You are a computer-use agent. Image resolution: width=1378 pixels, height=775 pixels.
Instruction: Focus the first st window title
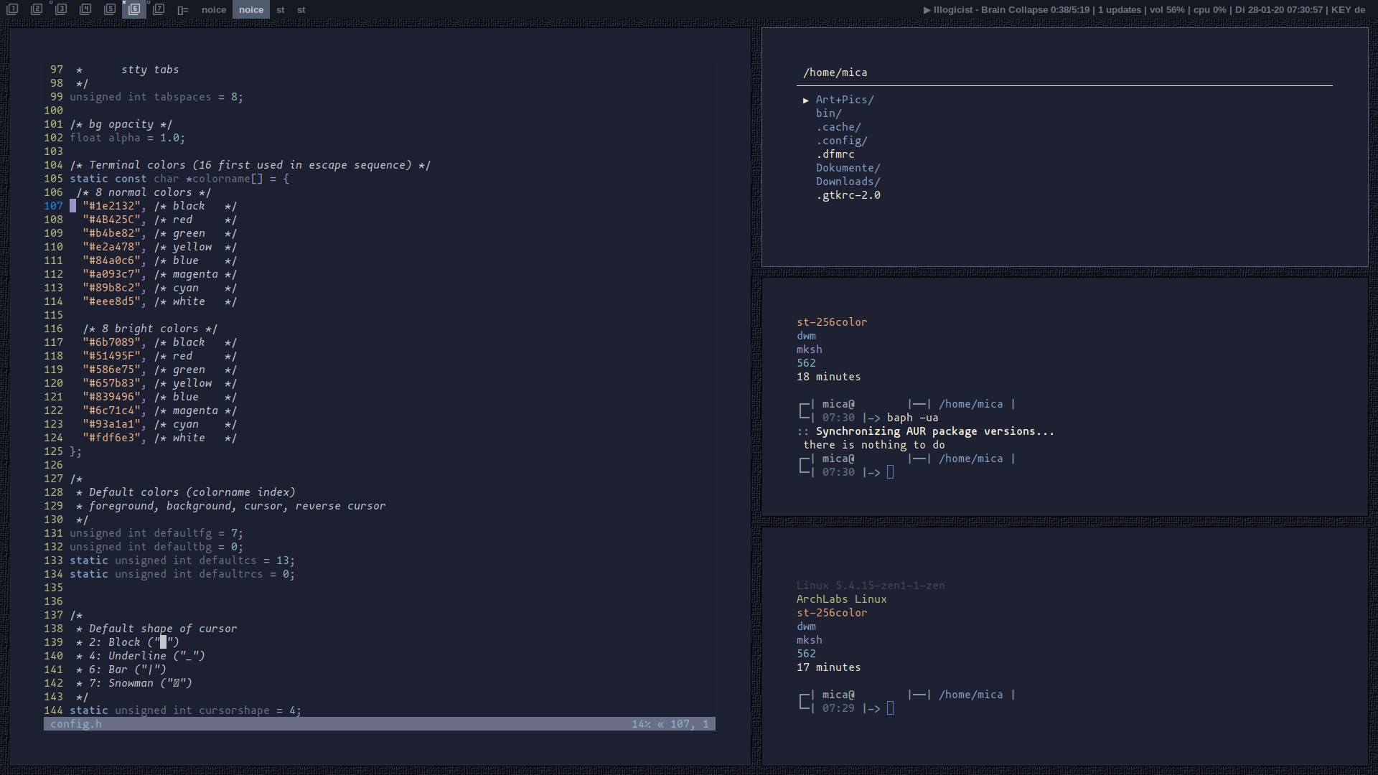[x=281, y=10]
